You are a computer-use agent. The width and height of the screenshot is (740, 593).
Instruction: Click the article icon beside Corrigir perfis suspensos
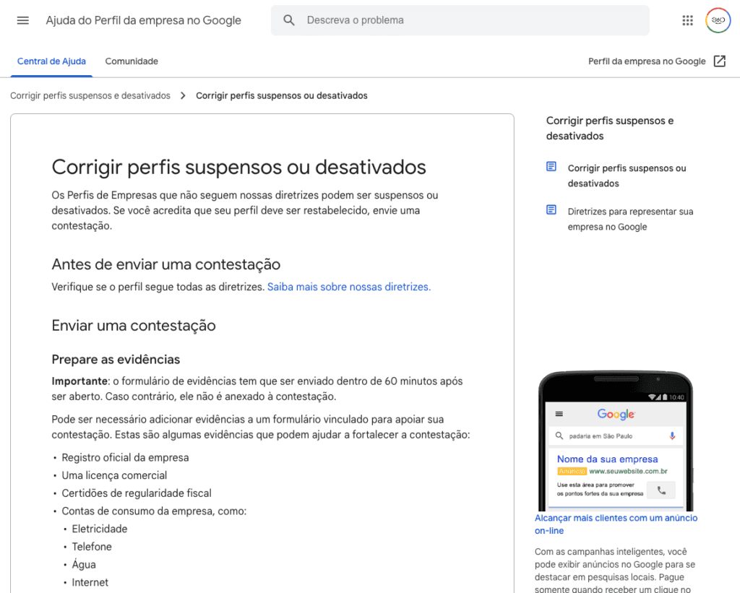click(x=551, y=167)
